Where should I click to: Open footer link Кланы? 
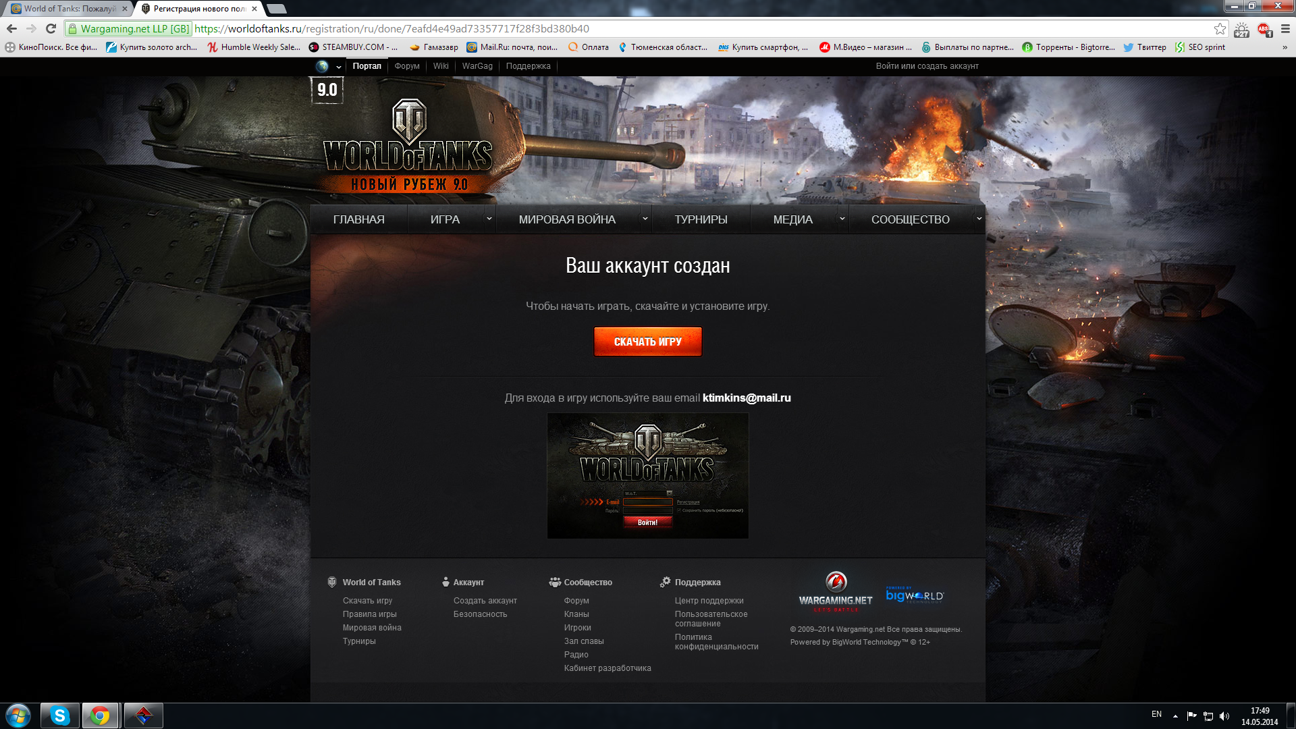coord(576,614)
